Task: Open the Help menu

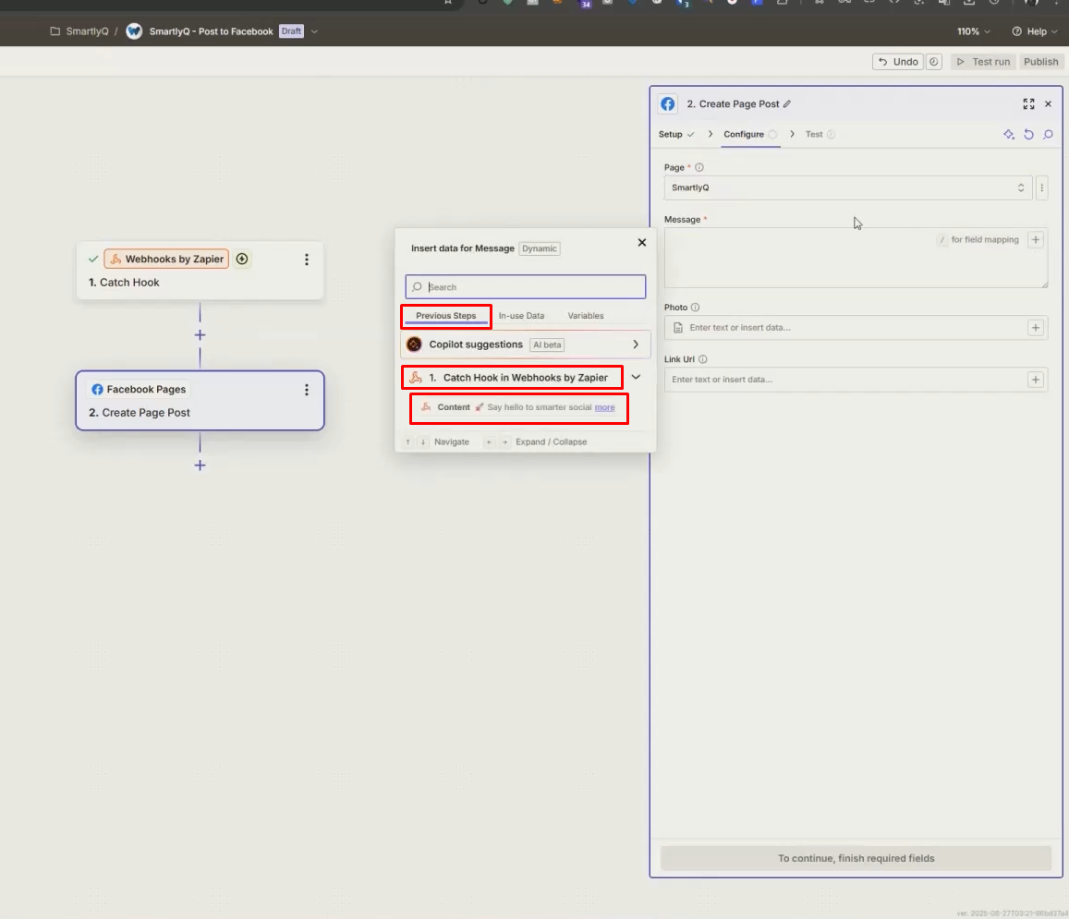Action: 1034,31
